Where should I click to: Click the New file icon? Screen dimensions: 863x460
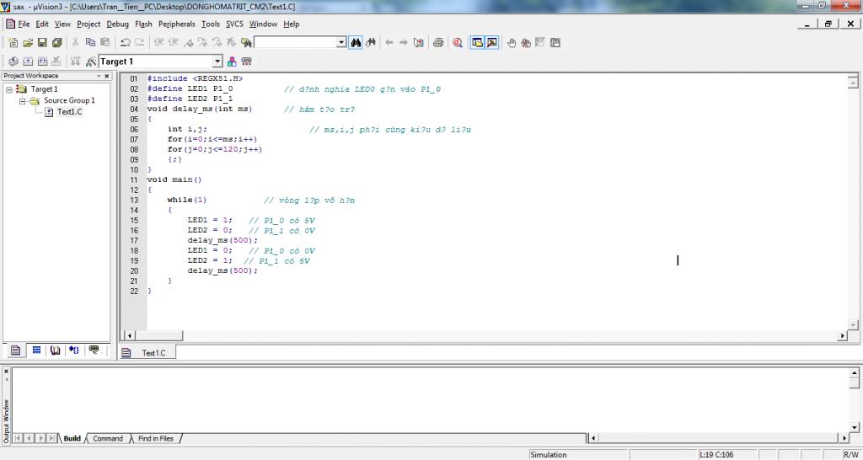click(x=13, y=42)
